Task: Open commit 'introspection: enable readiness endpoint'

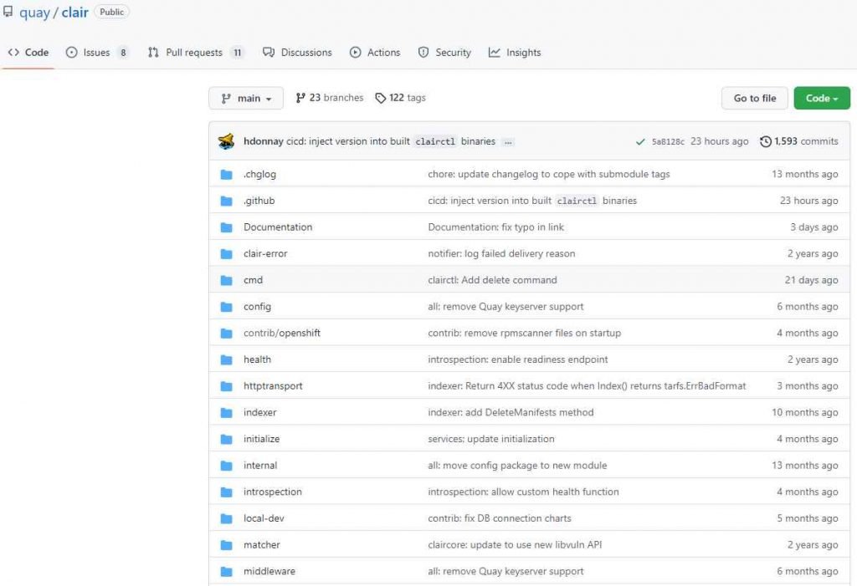Action: [x=518, y=359]
